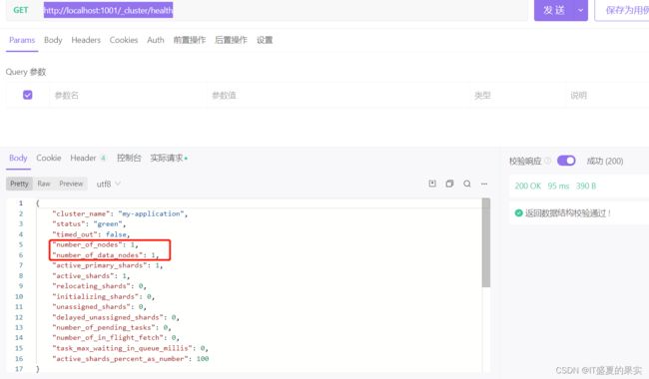Switch to the request Params tab

(22, 40)
